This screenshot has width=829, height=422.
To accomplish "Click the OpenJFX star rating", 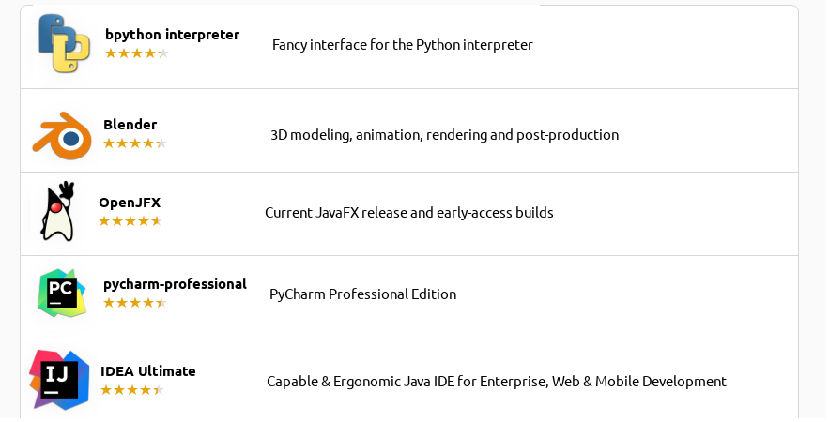I will [130, 221].
